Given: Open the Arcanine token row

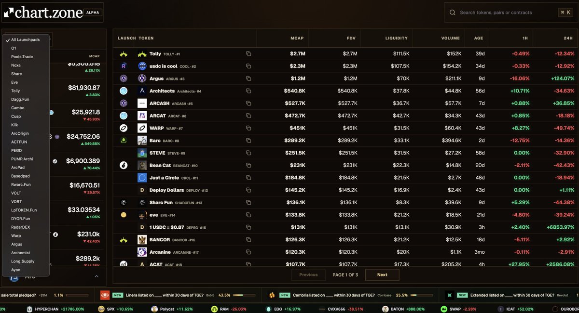Looking at the screenshot, I should click(x=345, y=252).
